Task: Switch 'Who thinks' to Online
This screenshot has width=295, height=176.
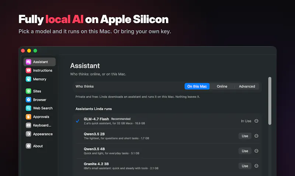Action: tap(222, 86)
